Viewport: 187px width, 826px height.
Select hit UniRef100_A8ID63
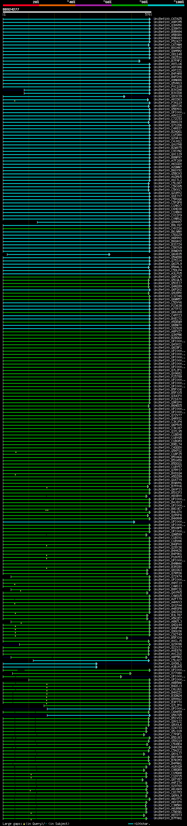(x=168, y=99)
